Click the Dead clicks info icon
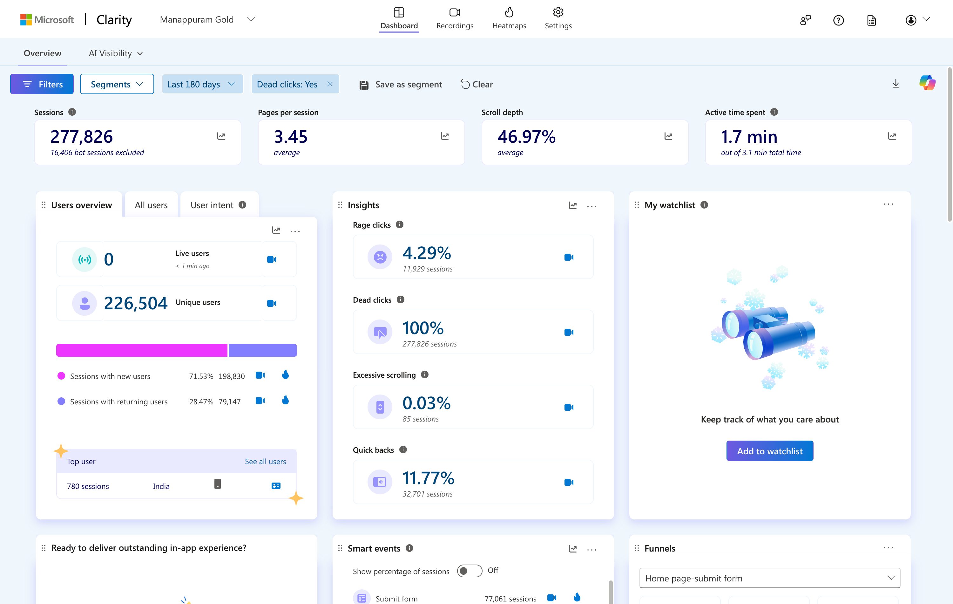The height and width of the screenshot is (604, 953). pos(401,299)
